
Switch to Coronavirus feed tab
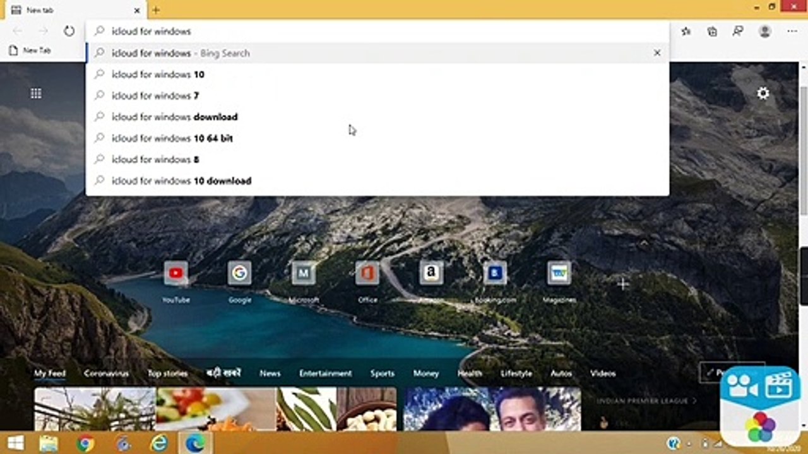tap(106, 373)
